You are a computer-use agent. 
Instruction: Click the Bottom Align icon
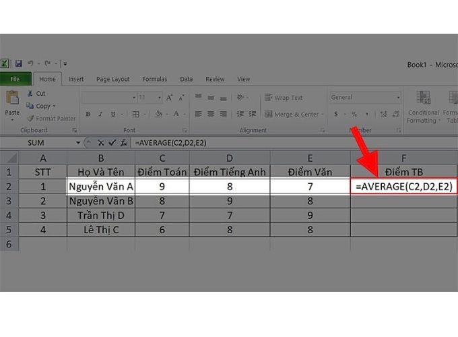[223, 98]
